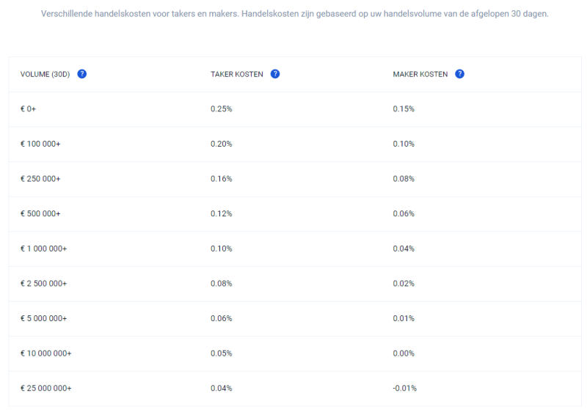
Task: Click the € 100 000+ volume tier
Action: pos(40,144)
